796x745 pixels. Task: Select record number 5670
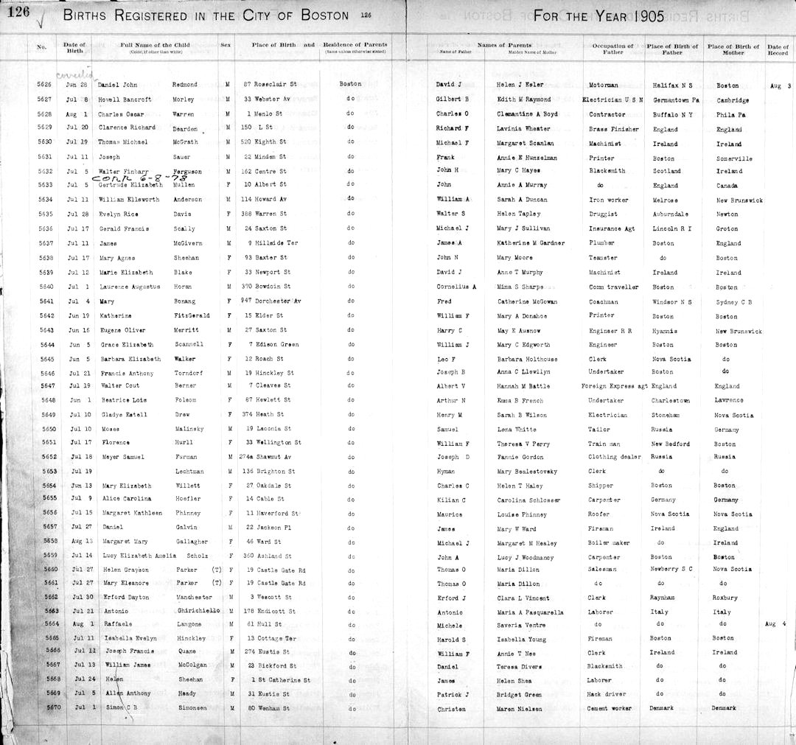tap(52, 707)
